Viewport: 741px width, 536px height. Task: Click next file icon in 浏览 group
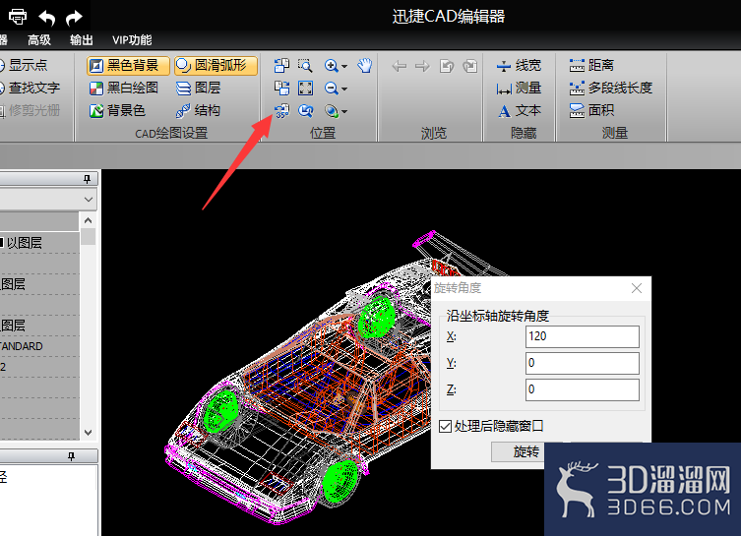click(470, 66)
